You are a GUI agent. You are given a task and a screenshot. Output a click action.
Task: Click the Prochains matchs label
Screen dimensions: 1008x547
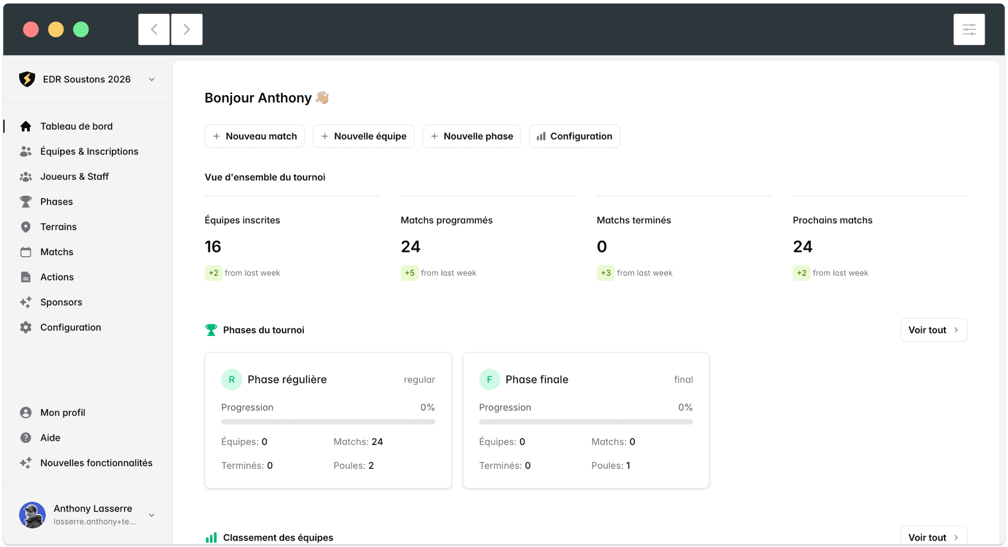[832, 220]
